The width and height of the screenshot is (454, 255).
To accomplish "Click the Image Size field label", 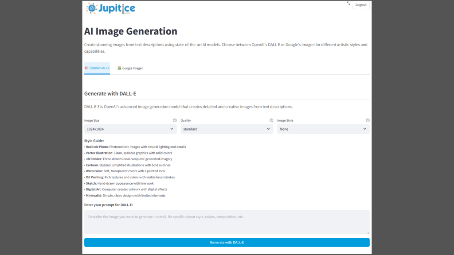I will tap(91, 120).
